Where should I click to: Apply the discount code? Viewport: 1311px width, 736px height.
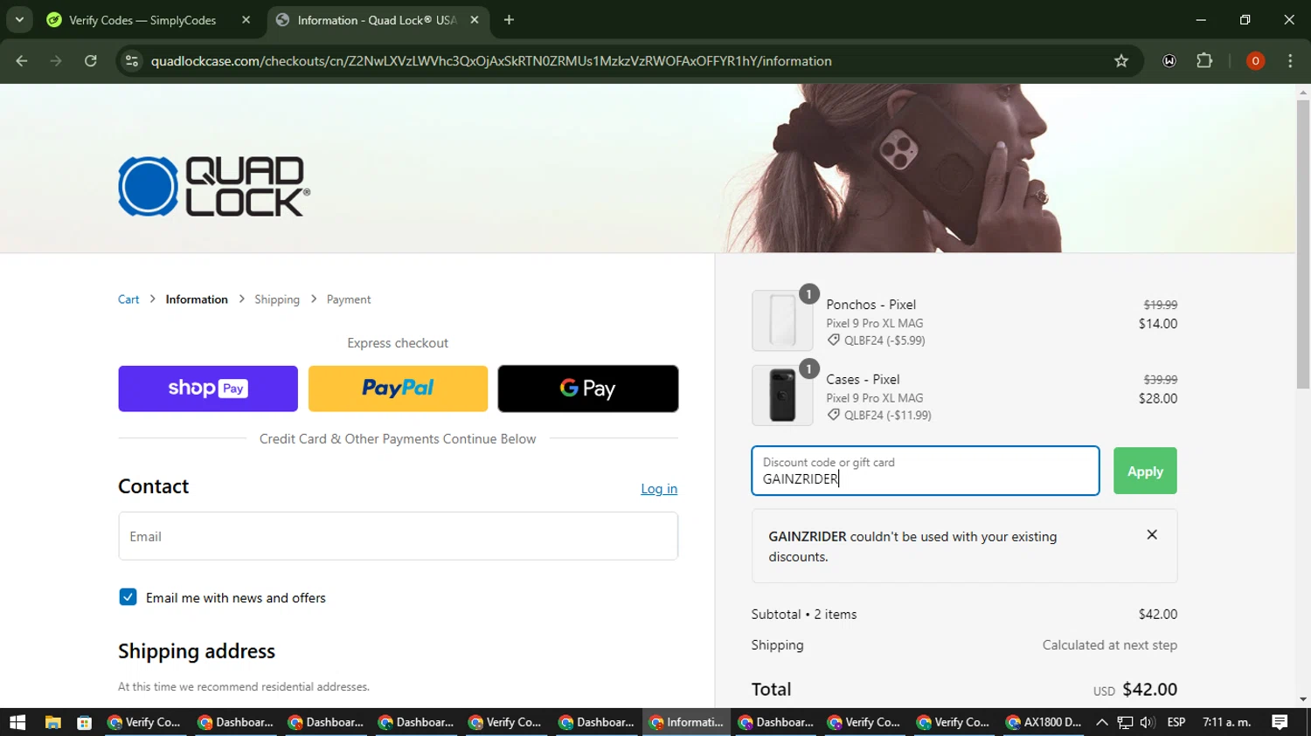coord(1145,471)
